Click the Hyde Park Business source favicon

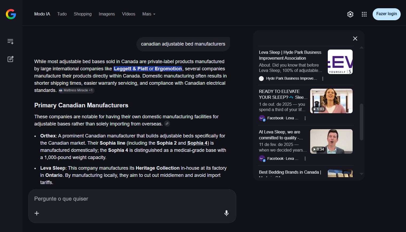(x=261, y=79)
